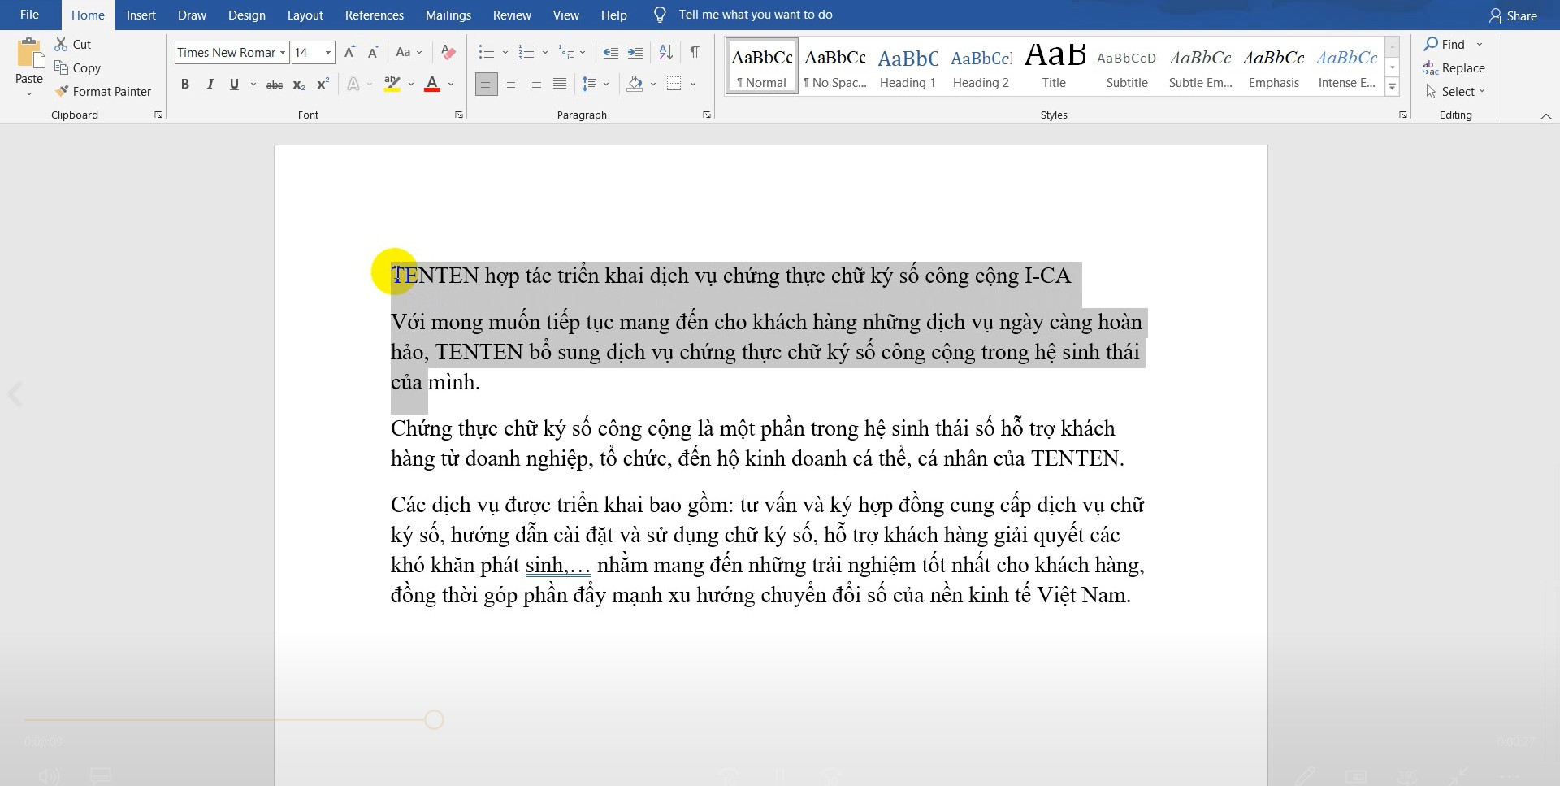Increase paragraph indent
Screen dimensions: 1560x786
(x=635, y=52)
